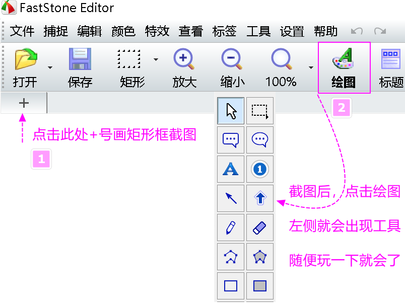Image resolution: width=405 pixels, height=303 pixels.
Task: Select the thin arrow line tool
Action: click(231, 198)
